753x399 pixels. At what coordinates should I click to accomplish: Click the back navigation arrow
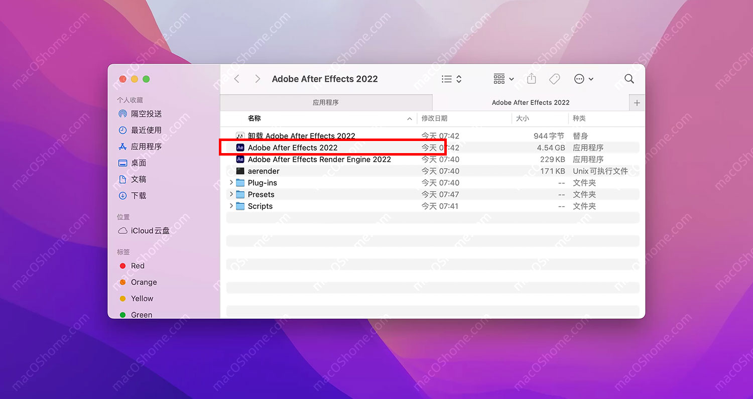click(237, 79)
